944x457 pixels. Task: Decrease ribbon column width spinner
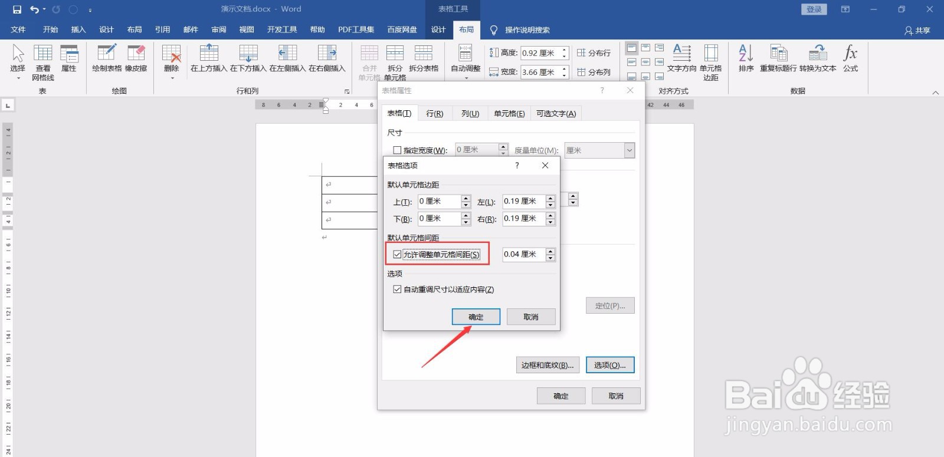pyautogui.click(x=565, y=75)
